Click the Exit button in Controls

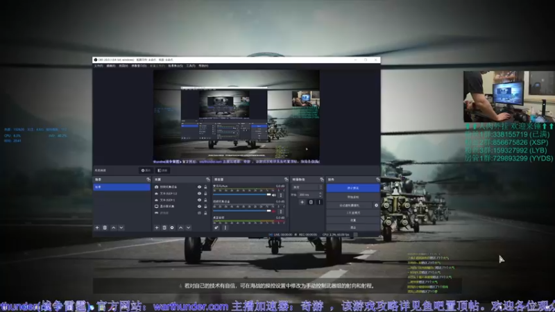[353, 227]
